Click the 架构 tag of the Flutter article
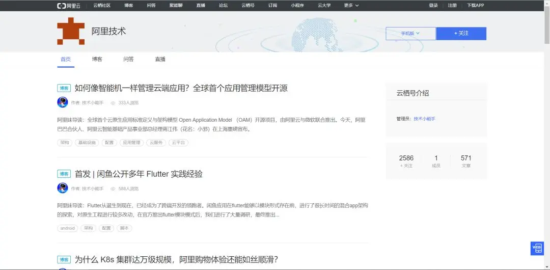The height and width of the screenshot is (270, 550). 88,228
